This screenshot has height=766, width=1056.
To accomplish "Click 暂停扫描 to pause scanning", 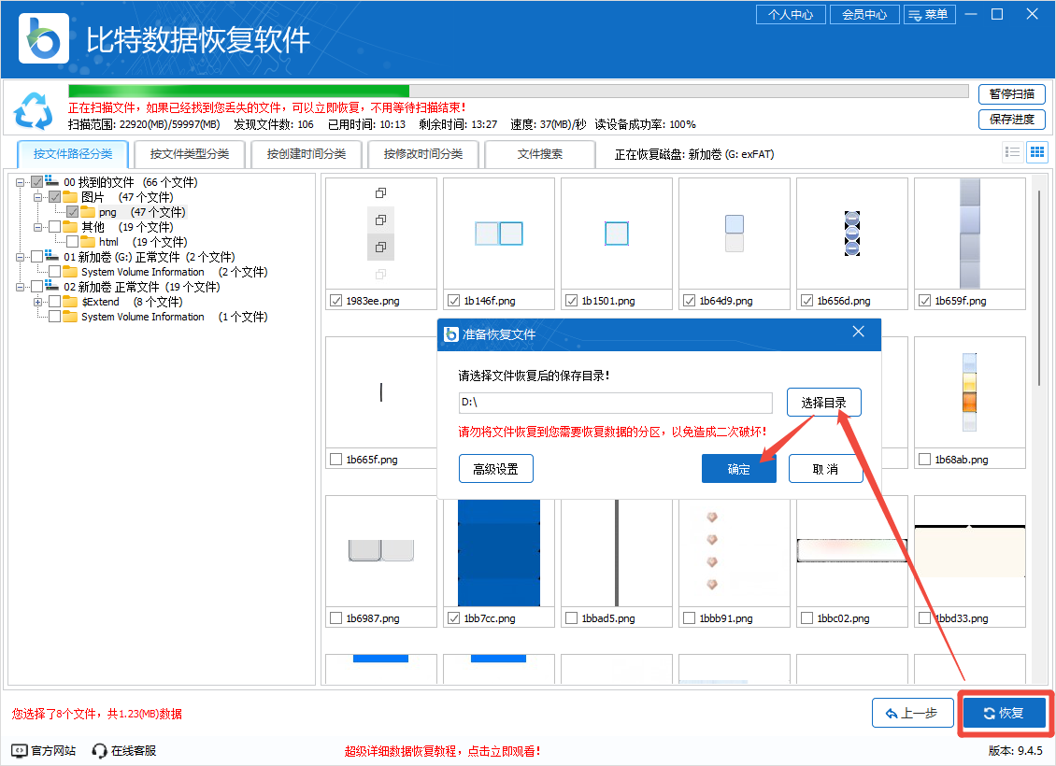I will 1011,94.
